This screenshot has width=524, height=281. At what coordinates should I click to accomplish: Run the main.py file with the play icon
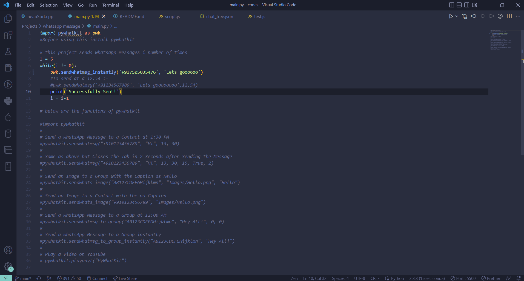pyautogui.click(x=451, y=16)
